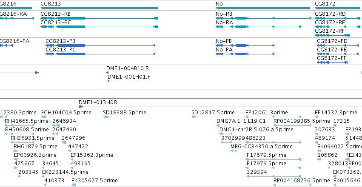Select EST 12380.3prime
This screenshot has height=187, width=362.
[3, 117]
